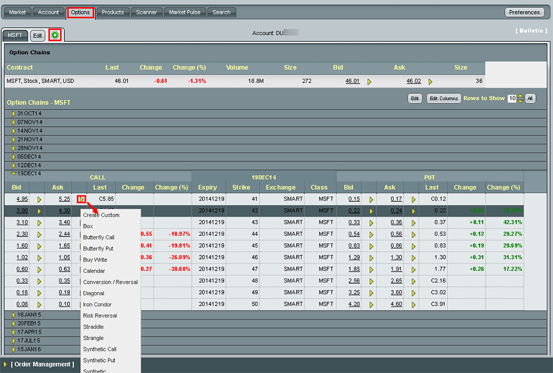This screenshot has height=373, width=553.
Task: Choose Risk Reversal strategy
Action: pyautogui.click(x=100, y=315)
